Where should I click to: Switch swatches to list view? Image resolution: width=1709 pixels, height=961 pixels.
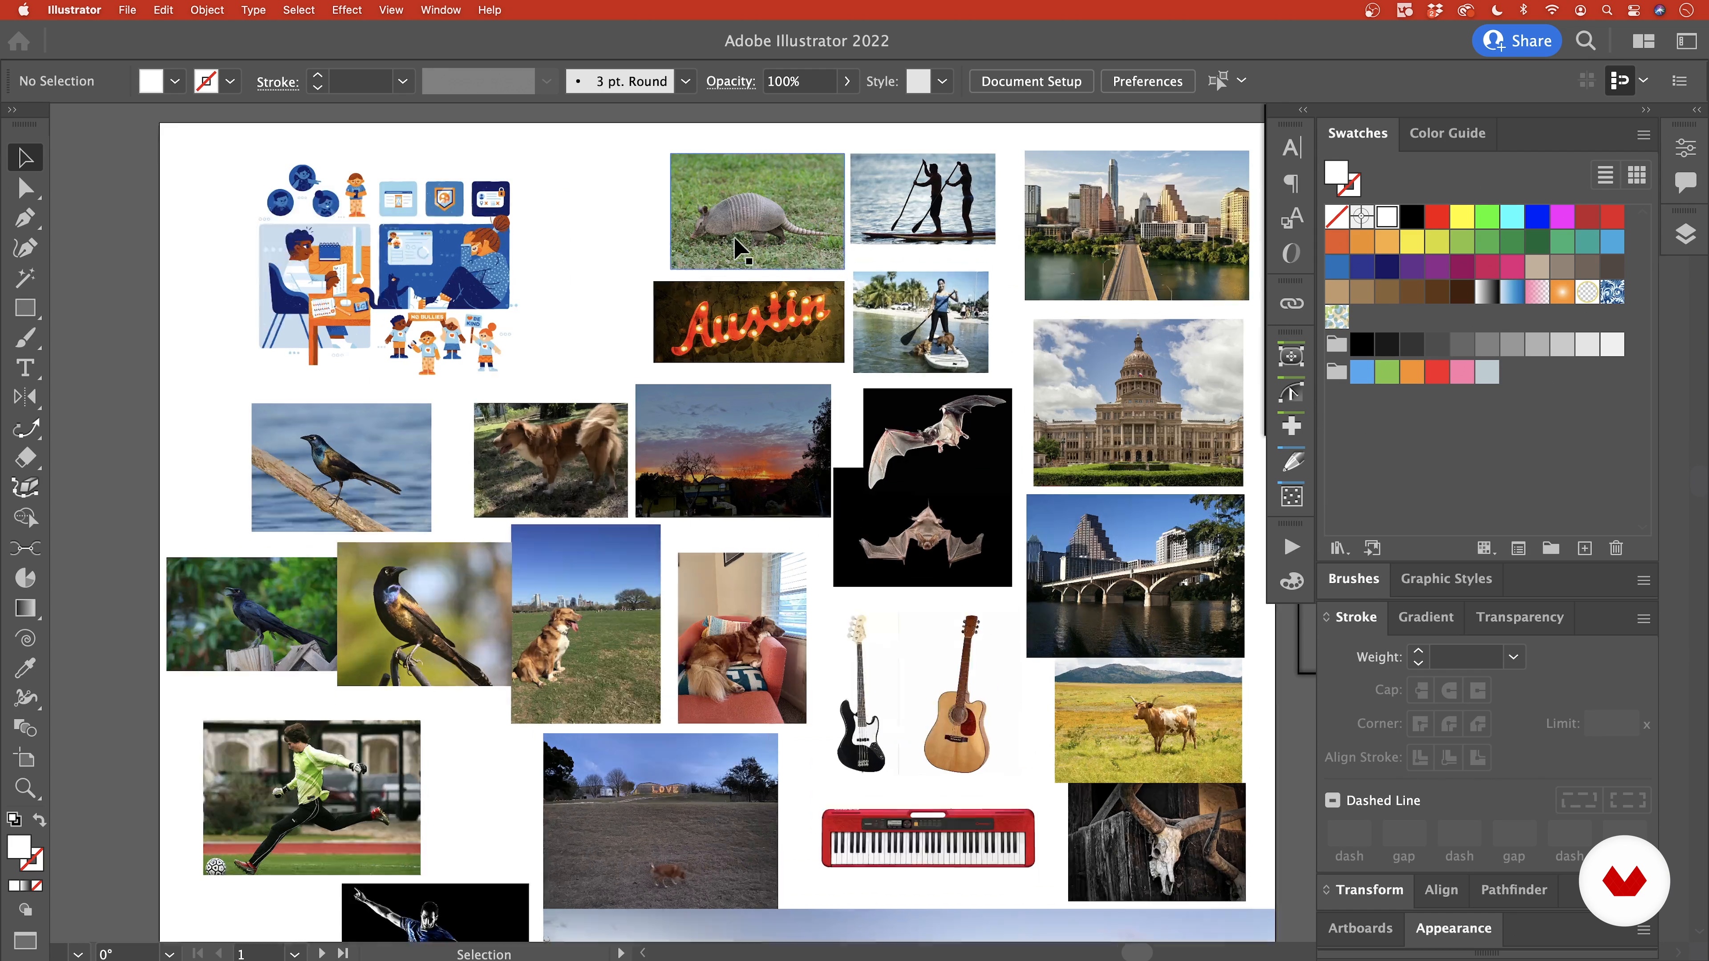(x=1605, y=175)
